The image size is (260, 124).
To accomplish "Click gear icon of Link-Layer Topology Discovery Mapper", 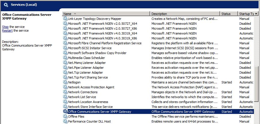I will (65, 19).
